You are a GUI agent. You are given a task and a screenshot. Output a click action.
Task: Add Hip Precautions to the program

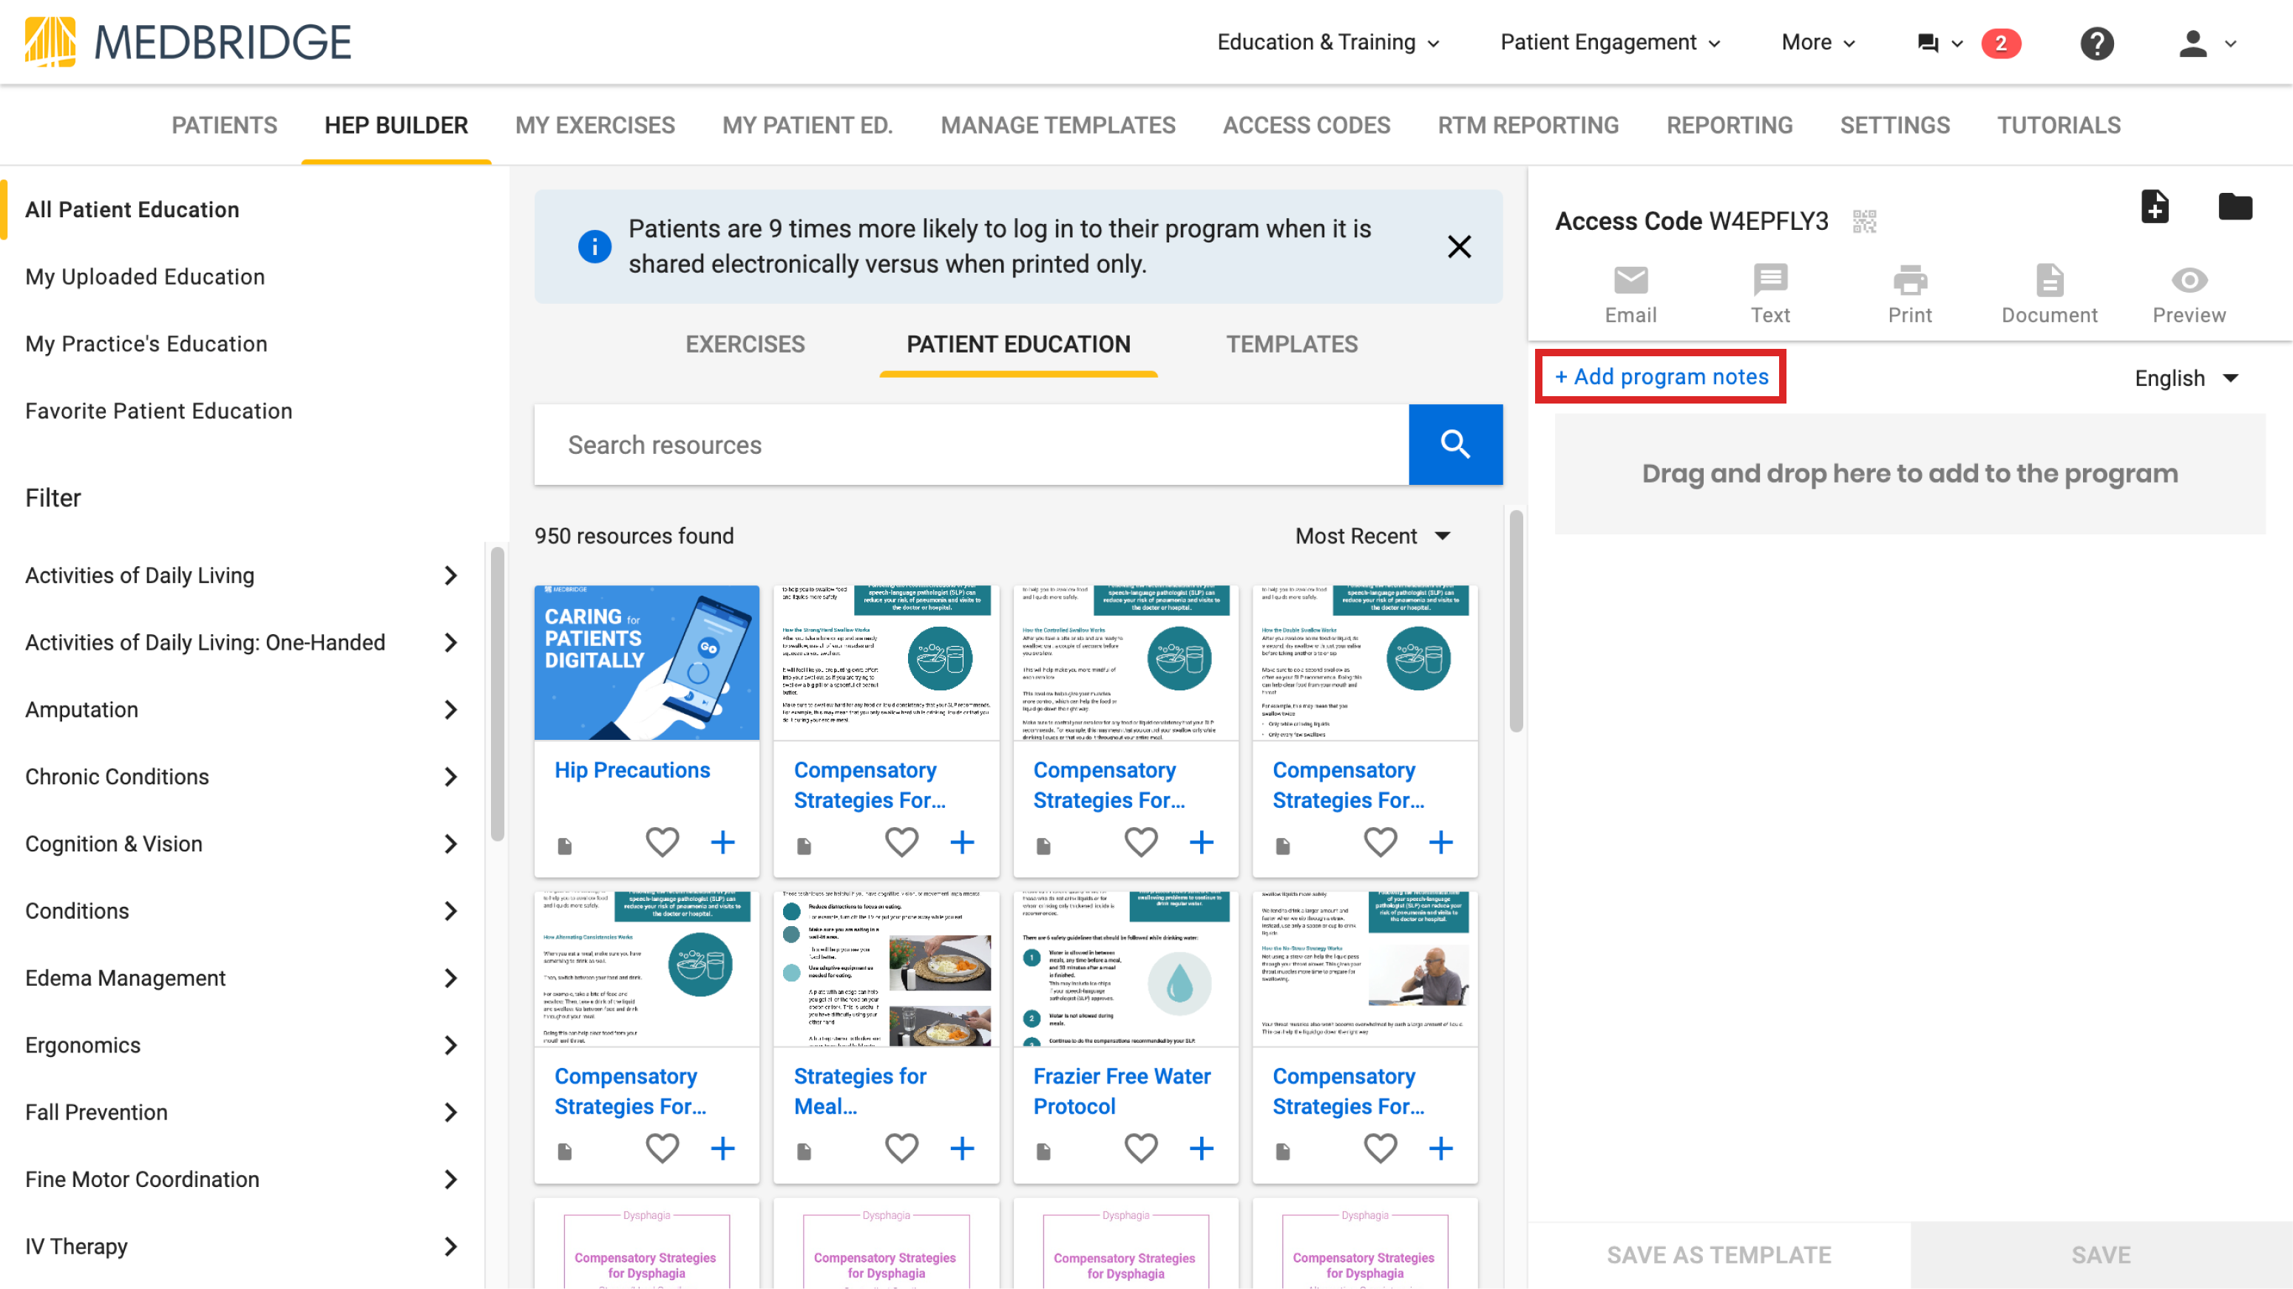pos(722,842)
